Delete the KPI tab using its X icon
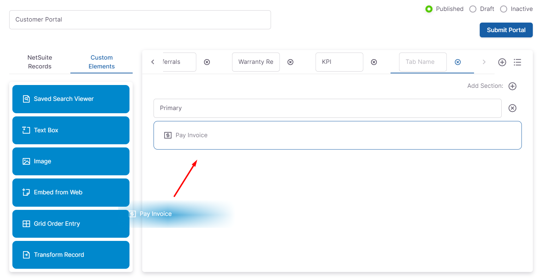 point(374,62)
